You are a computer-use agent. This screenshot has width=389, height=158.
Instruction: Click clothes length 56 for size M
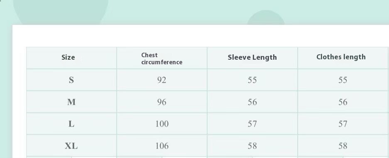(x=343, y=102)
